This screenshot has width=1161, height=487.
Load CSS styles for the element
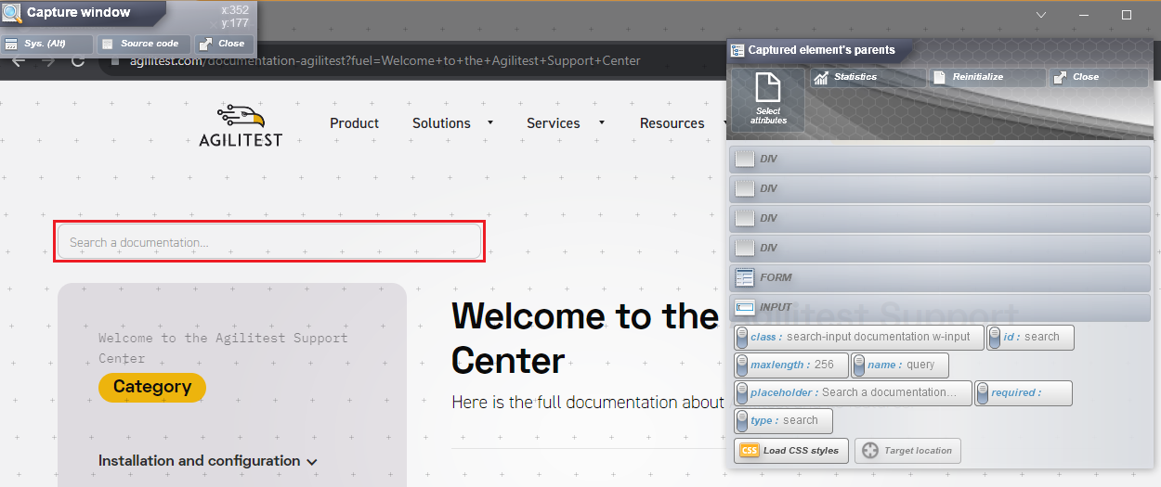(x=790, y=451)
